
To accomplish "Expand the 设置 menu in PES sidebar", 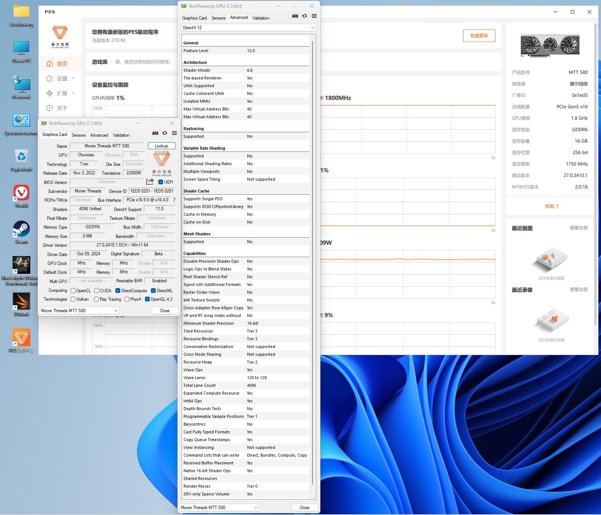I will (61, 79).
